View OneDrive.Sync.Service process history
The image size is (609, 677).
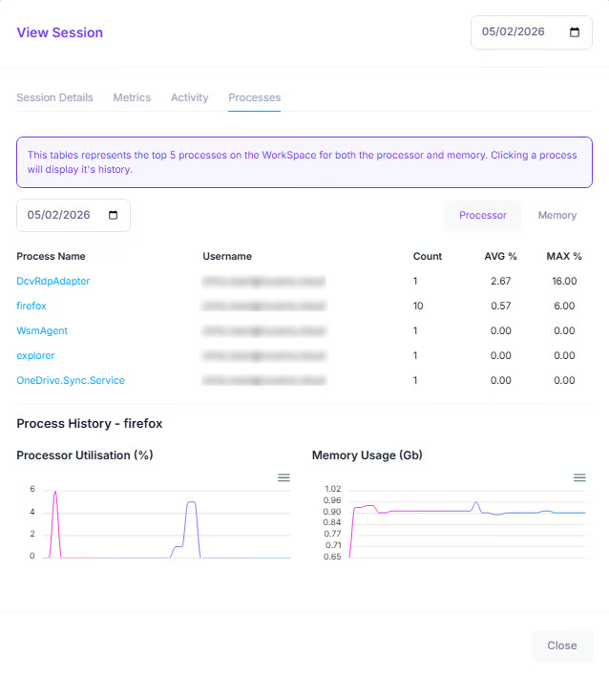[71, 380]
